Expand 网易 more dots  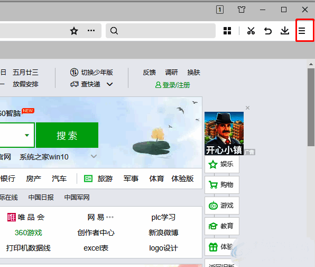click(x=110, y=217)
